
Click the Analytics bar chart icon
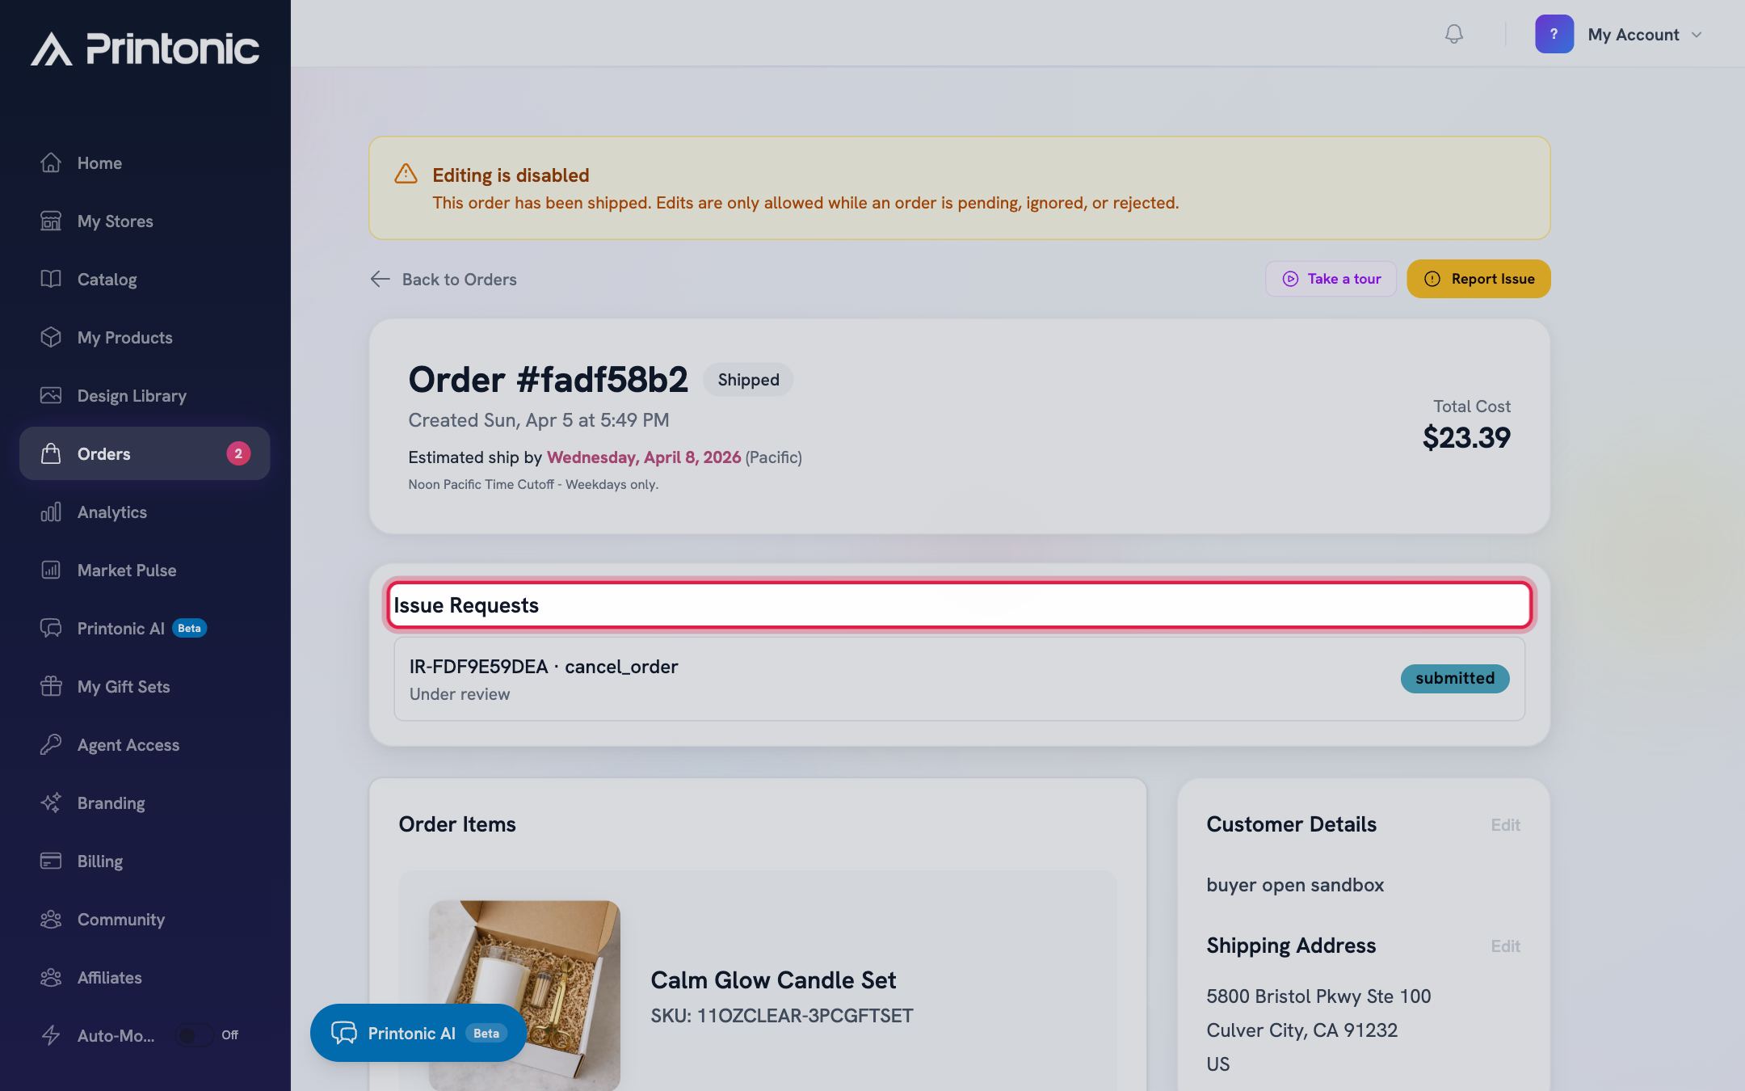point(51,512)
